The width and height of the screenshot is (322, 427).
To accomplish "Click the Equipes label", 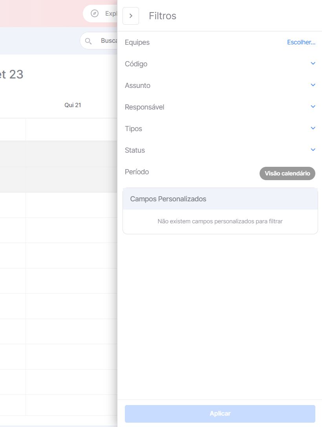I will tap(137, 42).
